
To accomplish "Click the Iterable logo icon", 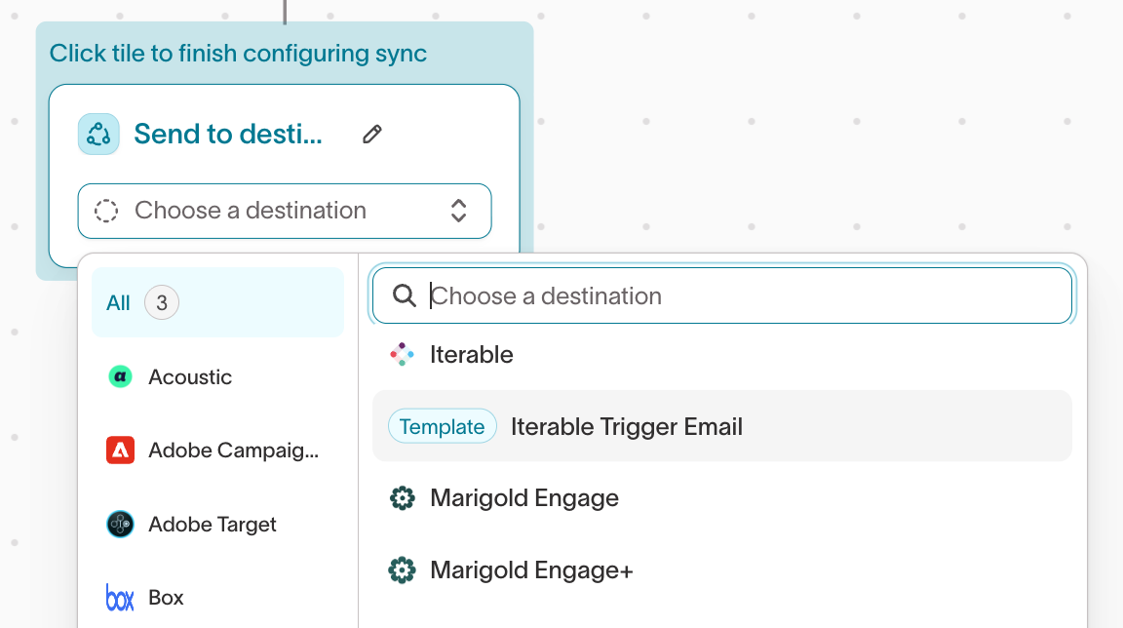I will tap(402, 355).
